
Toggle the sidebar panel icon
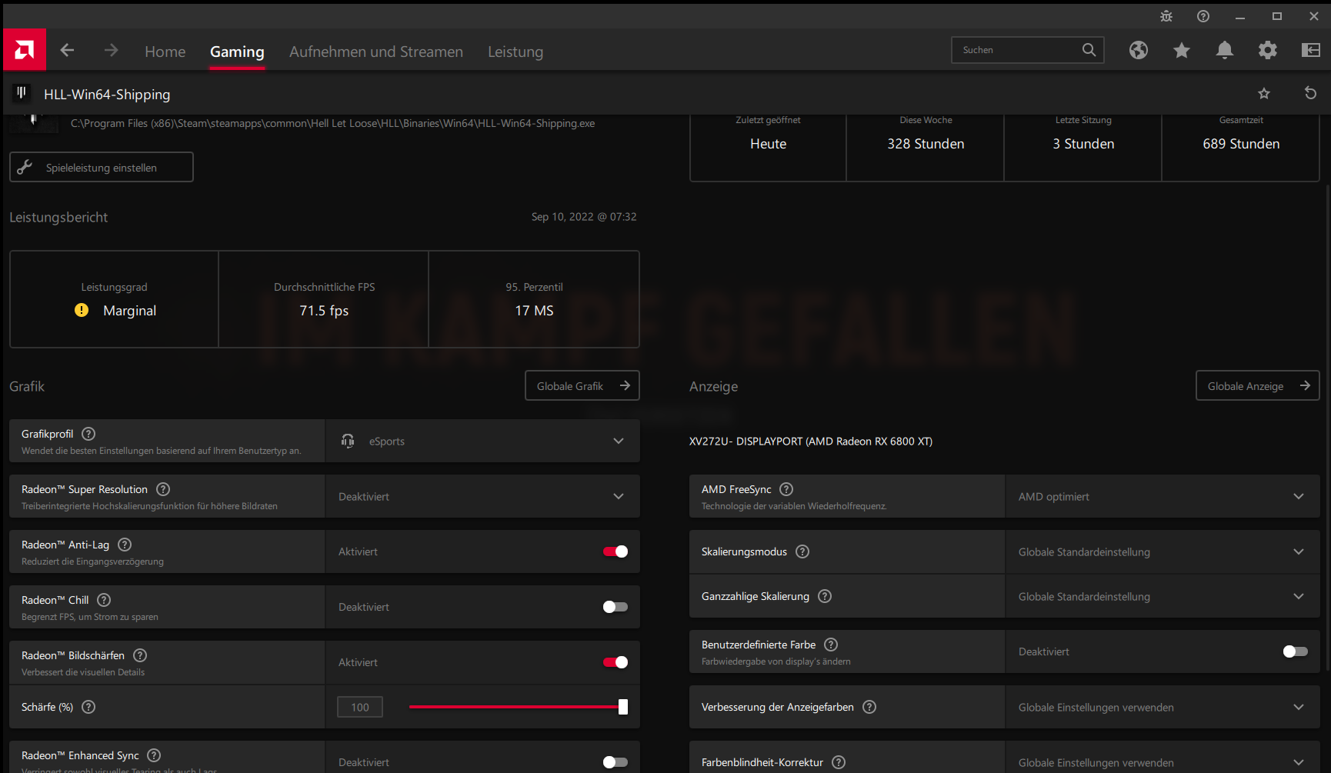[1311, 50]
